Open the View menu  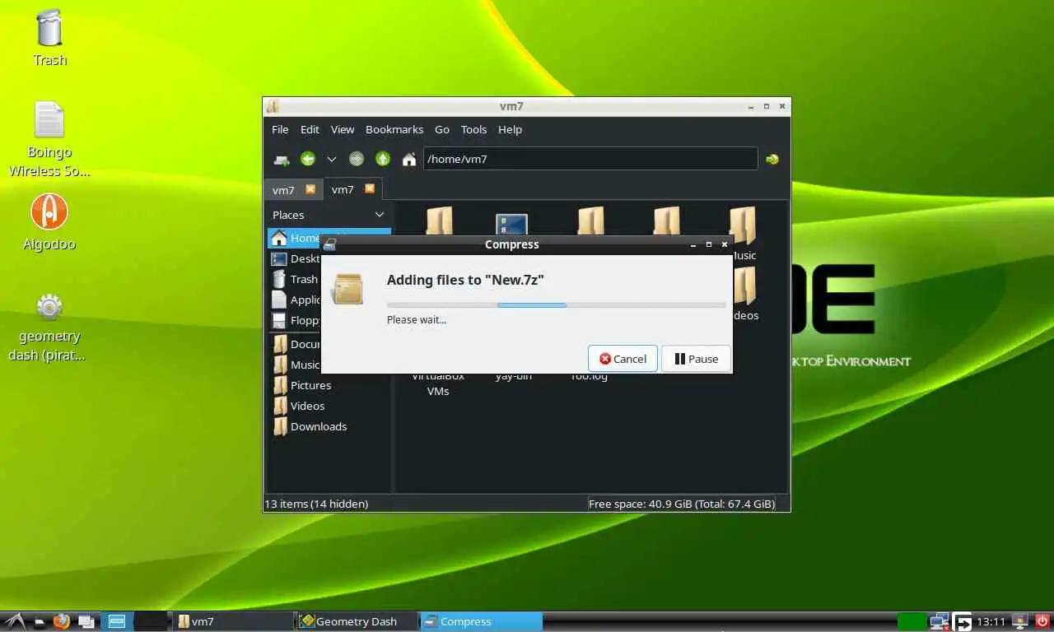pyautogui.click(x=343, y=129)
